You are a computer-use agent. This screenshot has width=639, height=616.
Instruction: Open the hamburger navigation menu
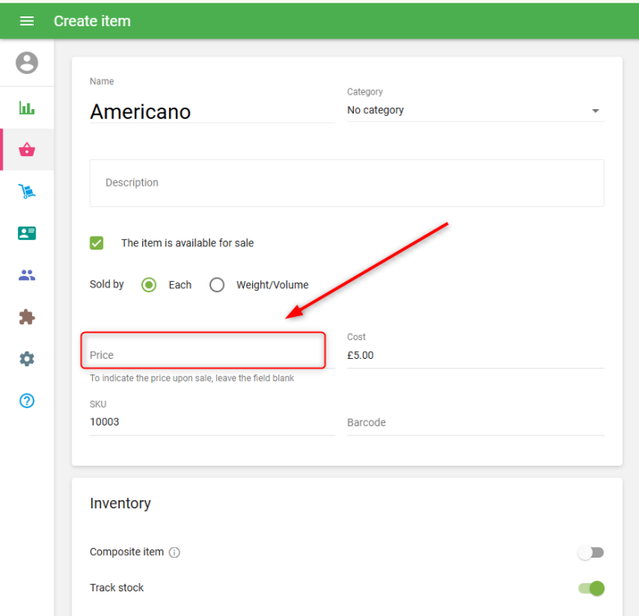(x=27, y=21)
